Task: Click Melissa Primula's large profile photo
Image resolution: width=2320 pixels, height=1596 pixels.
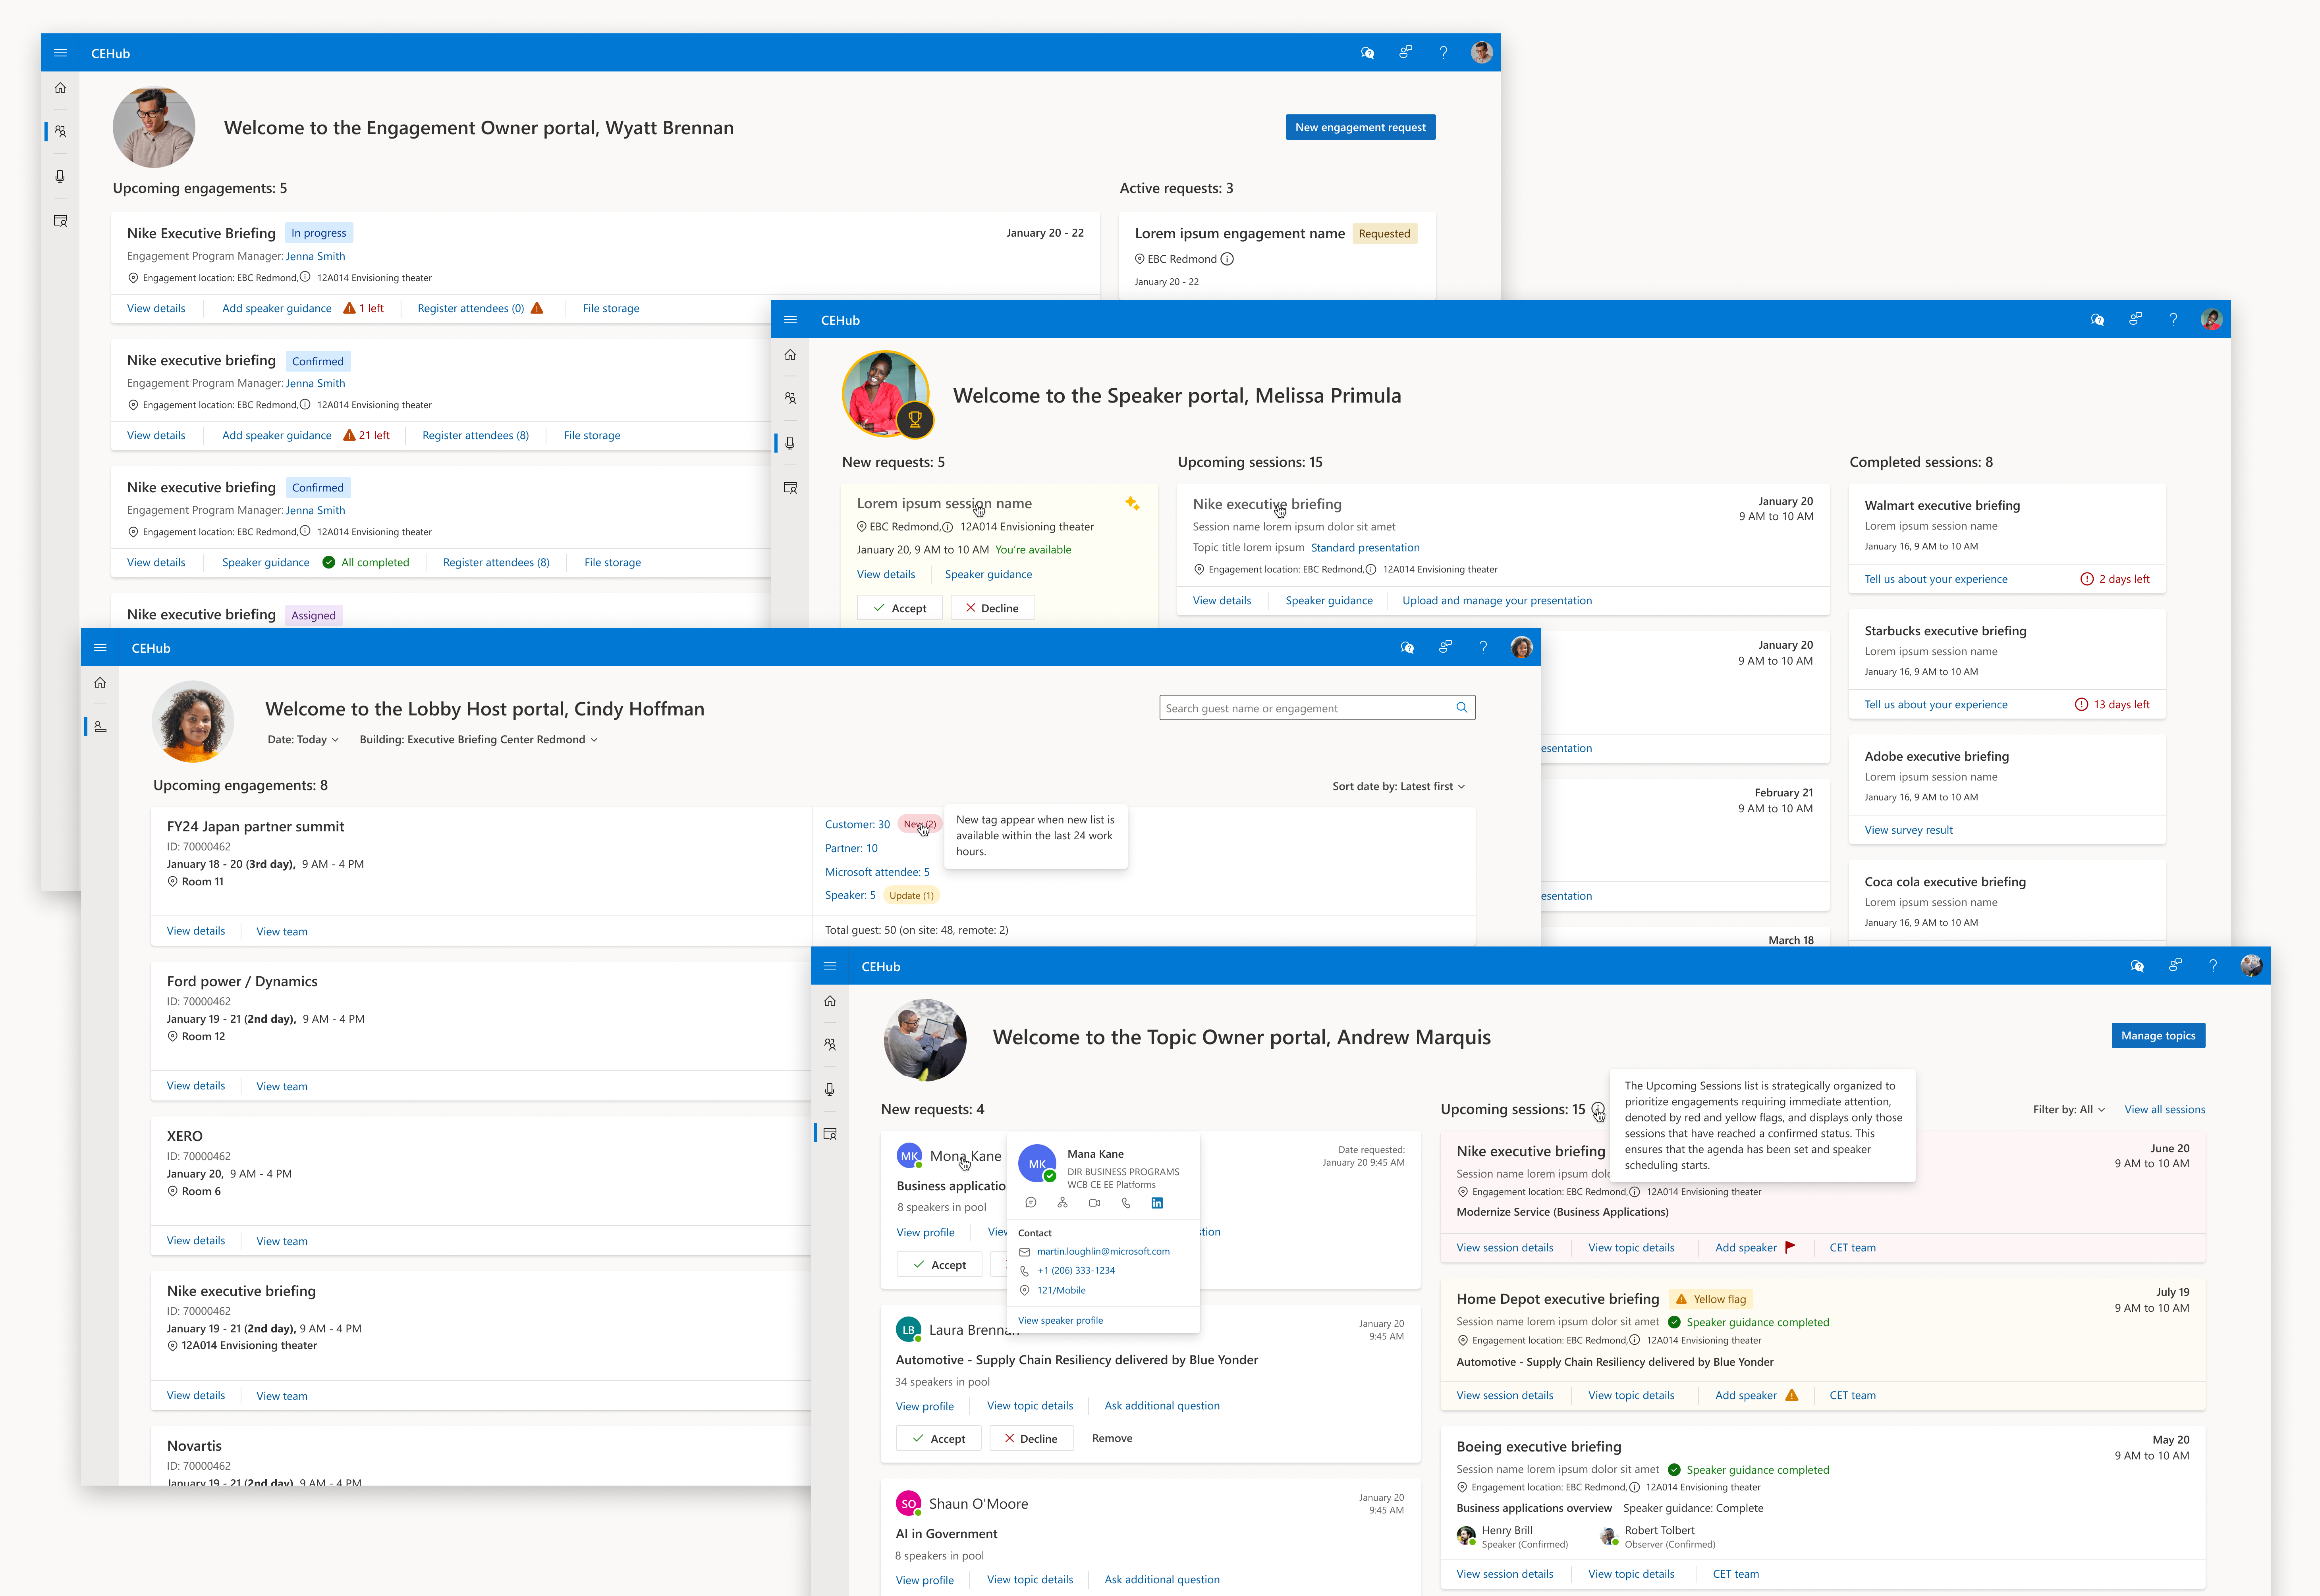Action: pos(886,394)
